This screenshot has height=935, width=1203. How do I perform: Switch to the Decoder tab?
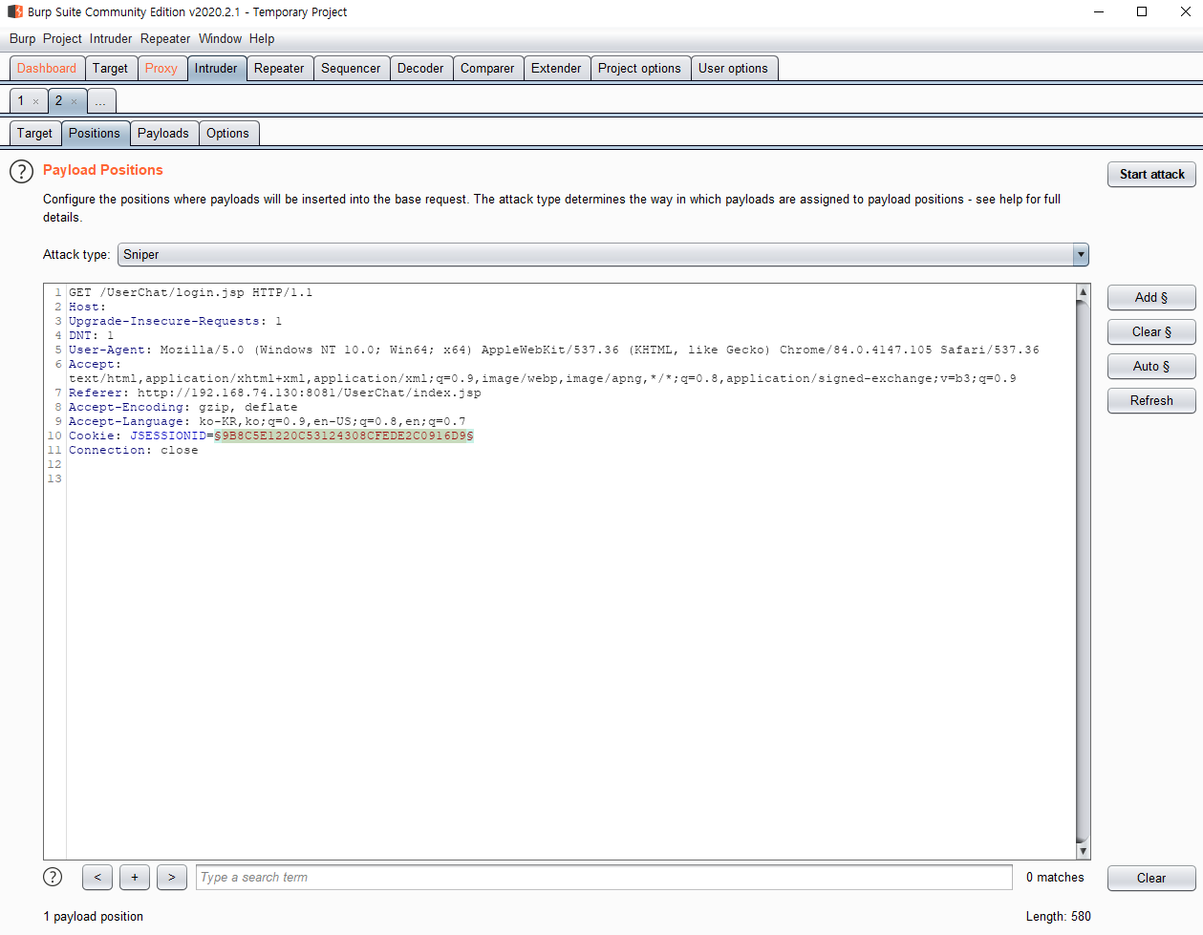(x=420, y=69)
